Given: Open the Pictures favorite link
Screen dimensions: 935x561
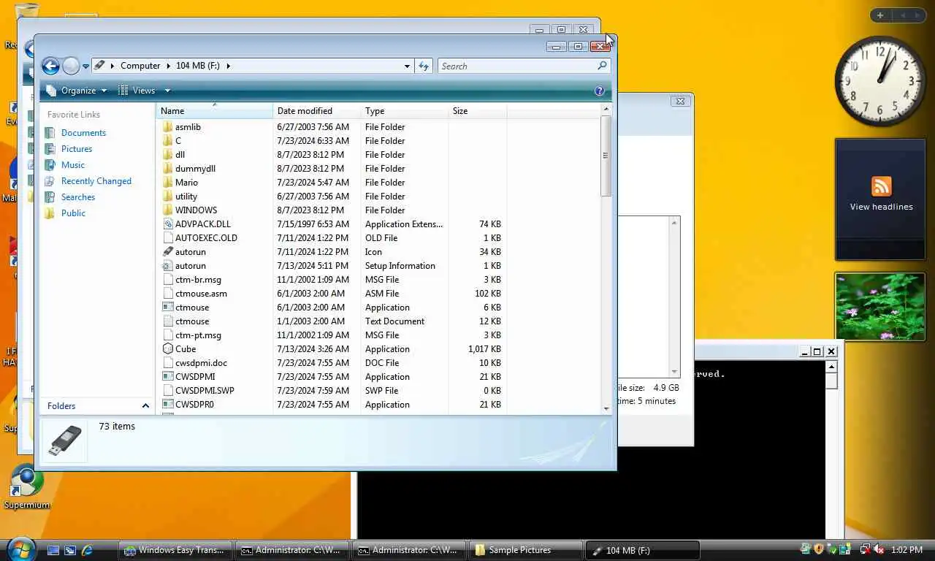Looking at the screenshot, I should coord(76,149).
